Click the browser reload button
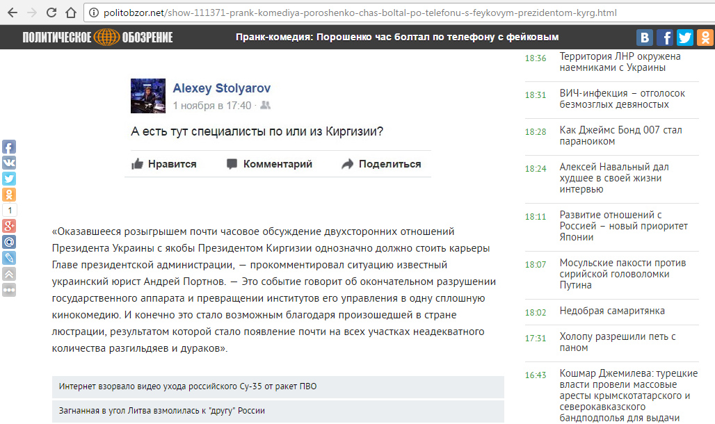The width and height of the screenshot is (715, 424). coord(51,13)
